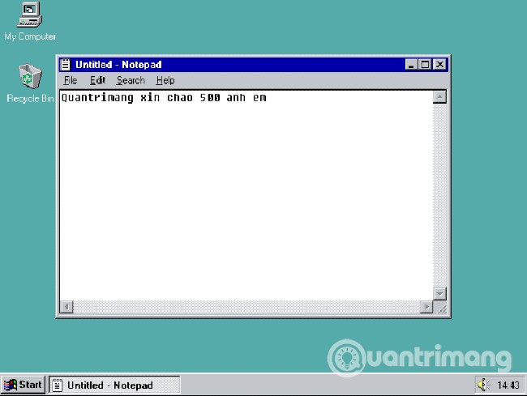Image resolution: width=527 pixels, height=396 pixels.
Task: Click Notepad's title bar document icon
Action: 66,65
